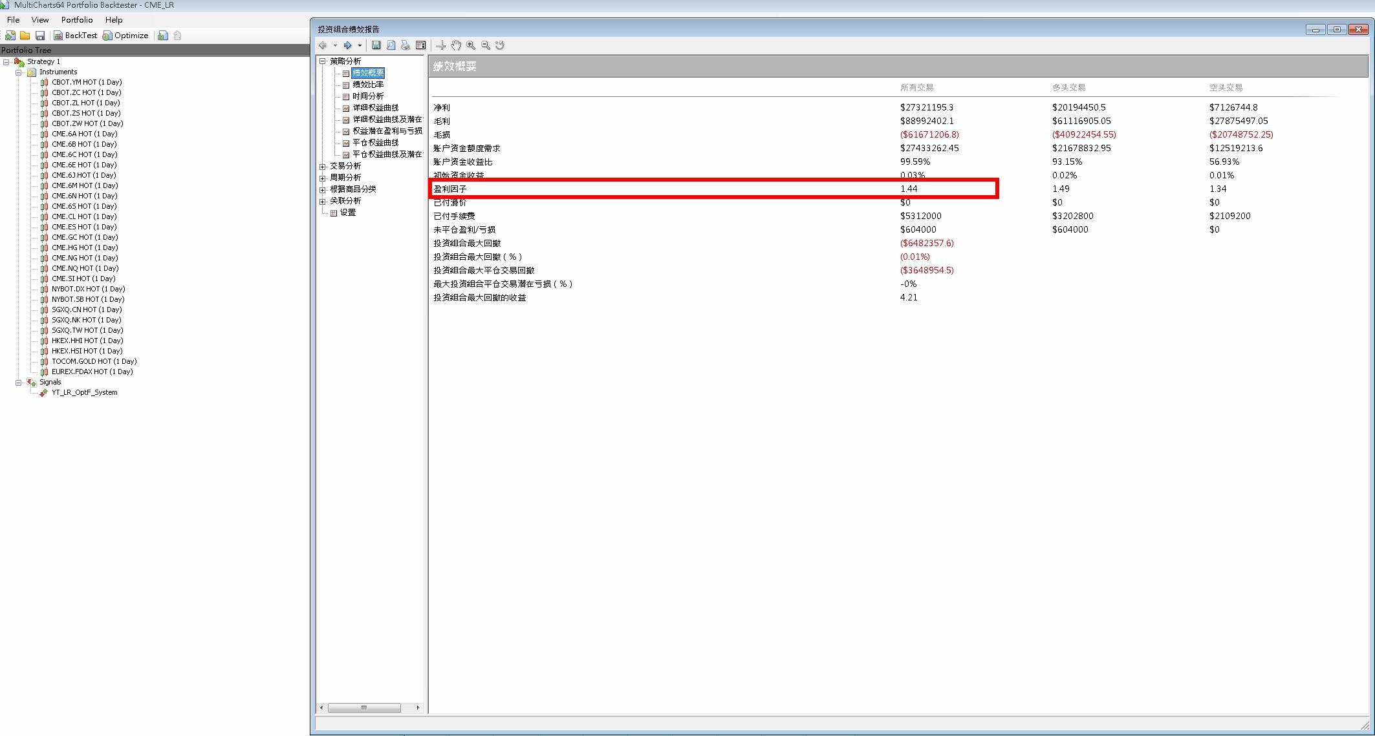Collapse the Strategy 1 tree node
1375x736 pixels.
tap(6, 62)
